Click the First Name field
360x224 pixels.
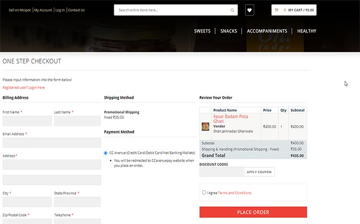click(x=27, y=120)
